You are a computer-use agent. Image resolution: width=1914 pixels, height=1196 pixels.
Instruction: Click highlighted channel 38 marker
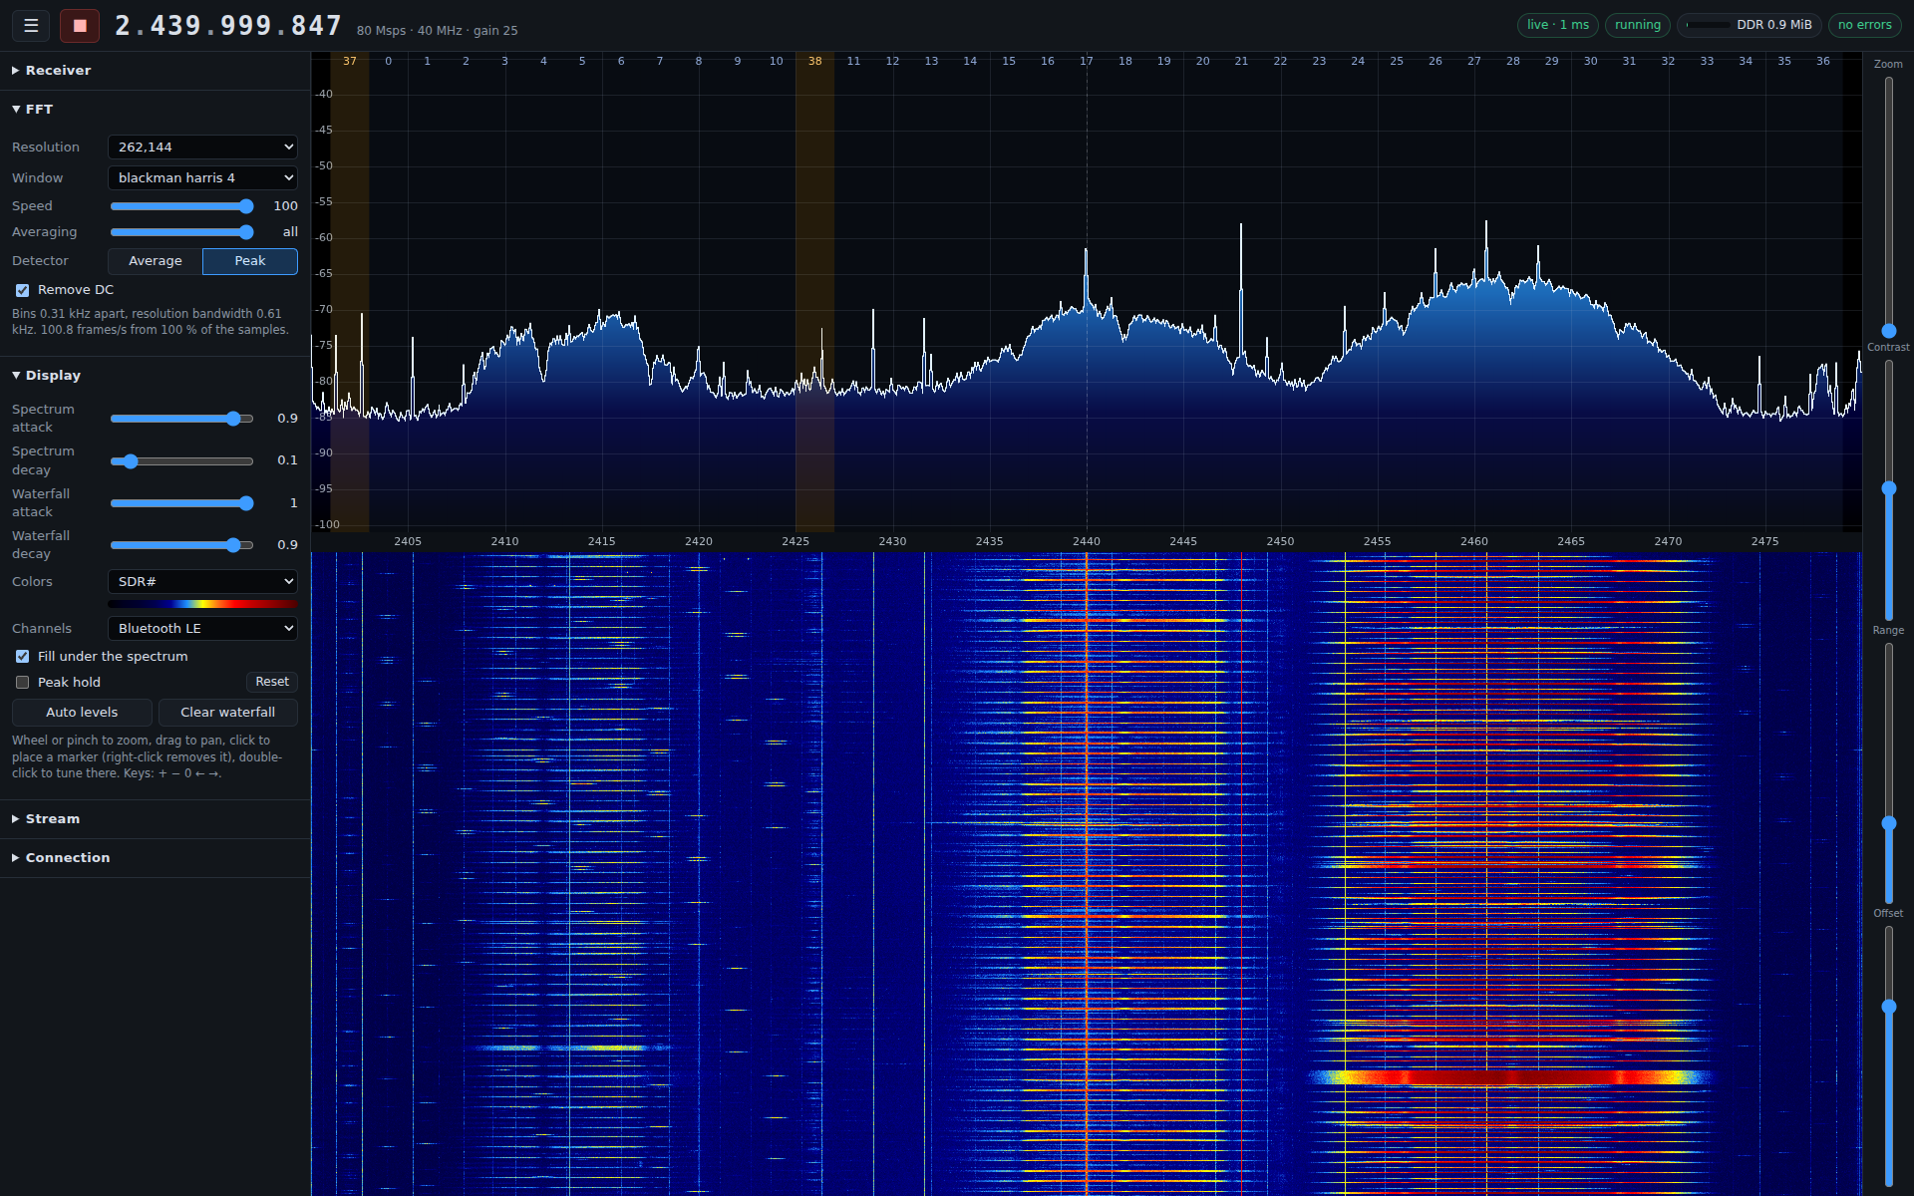click(x=815, y=61)
